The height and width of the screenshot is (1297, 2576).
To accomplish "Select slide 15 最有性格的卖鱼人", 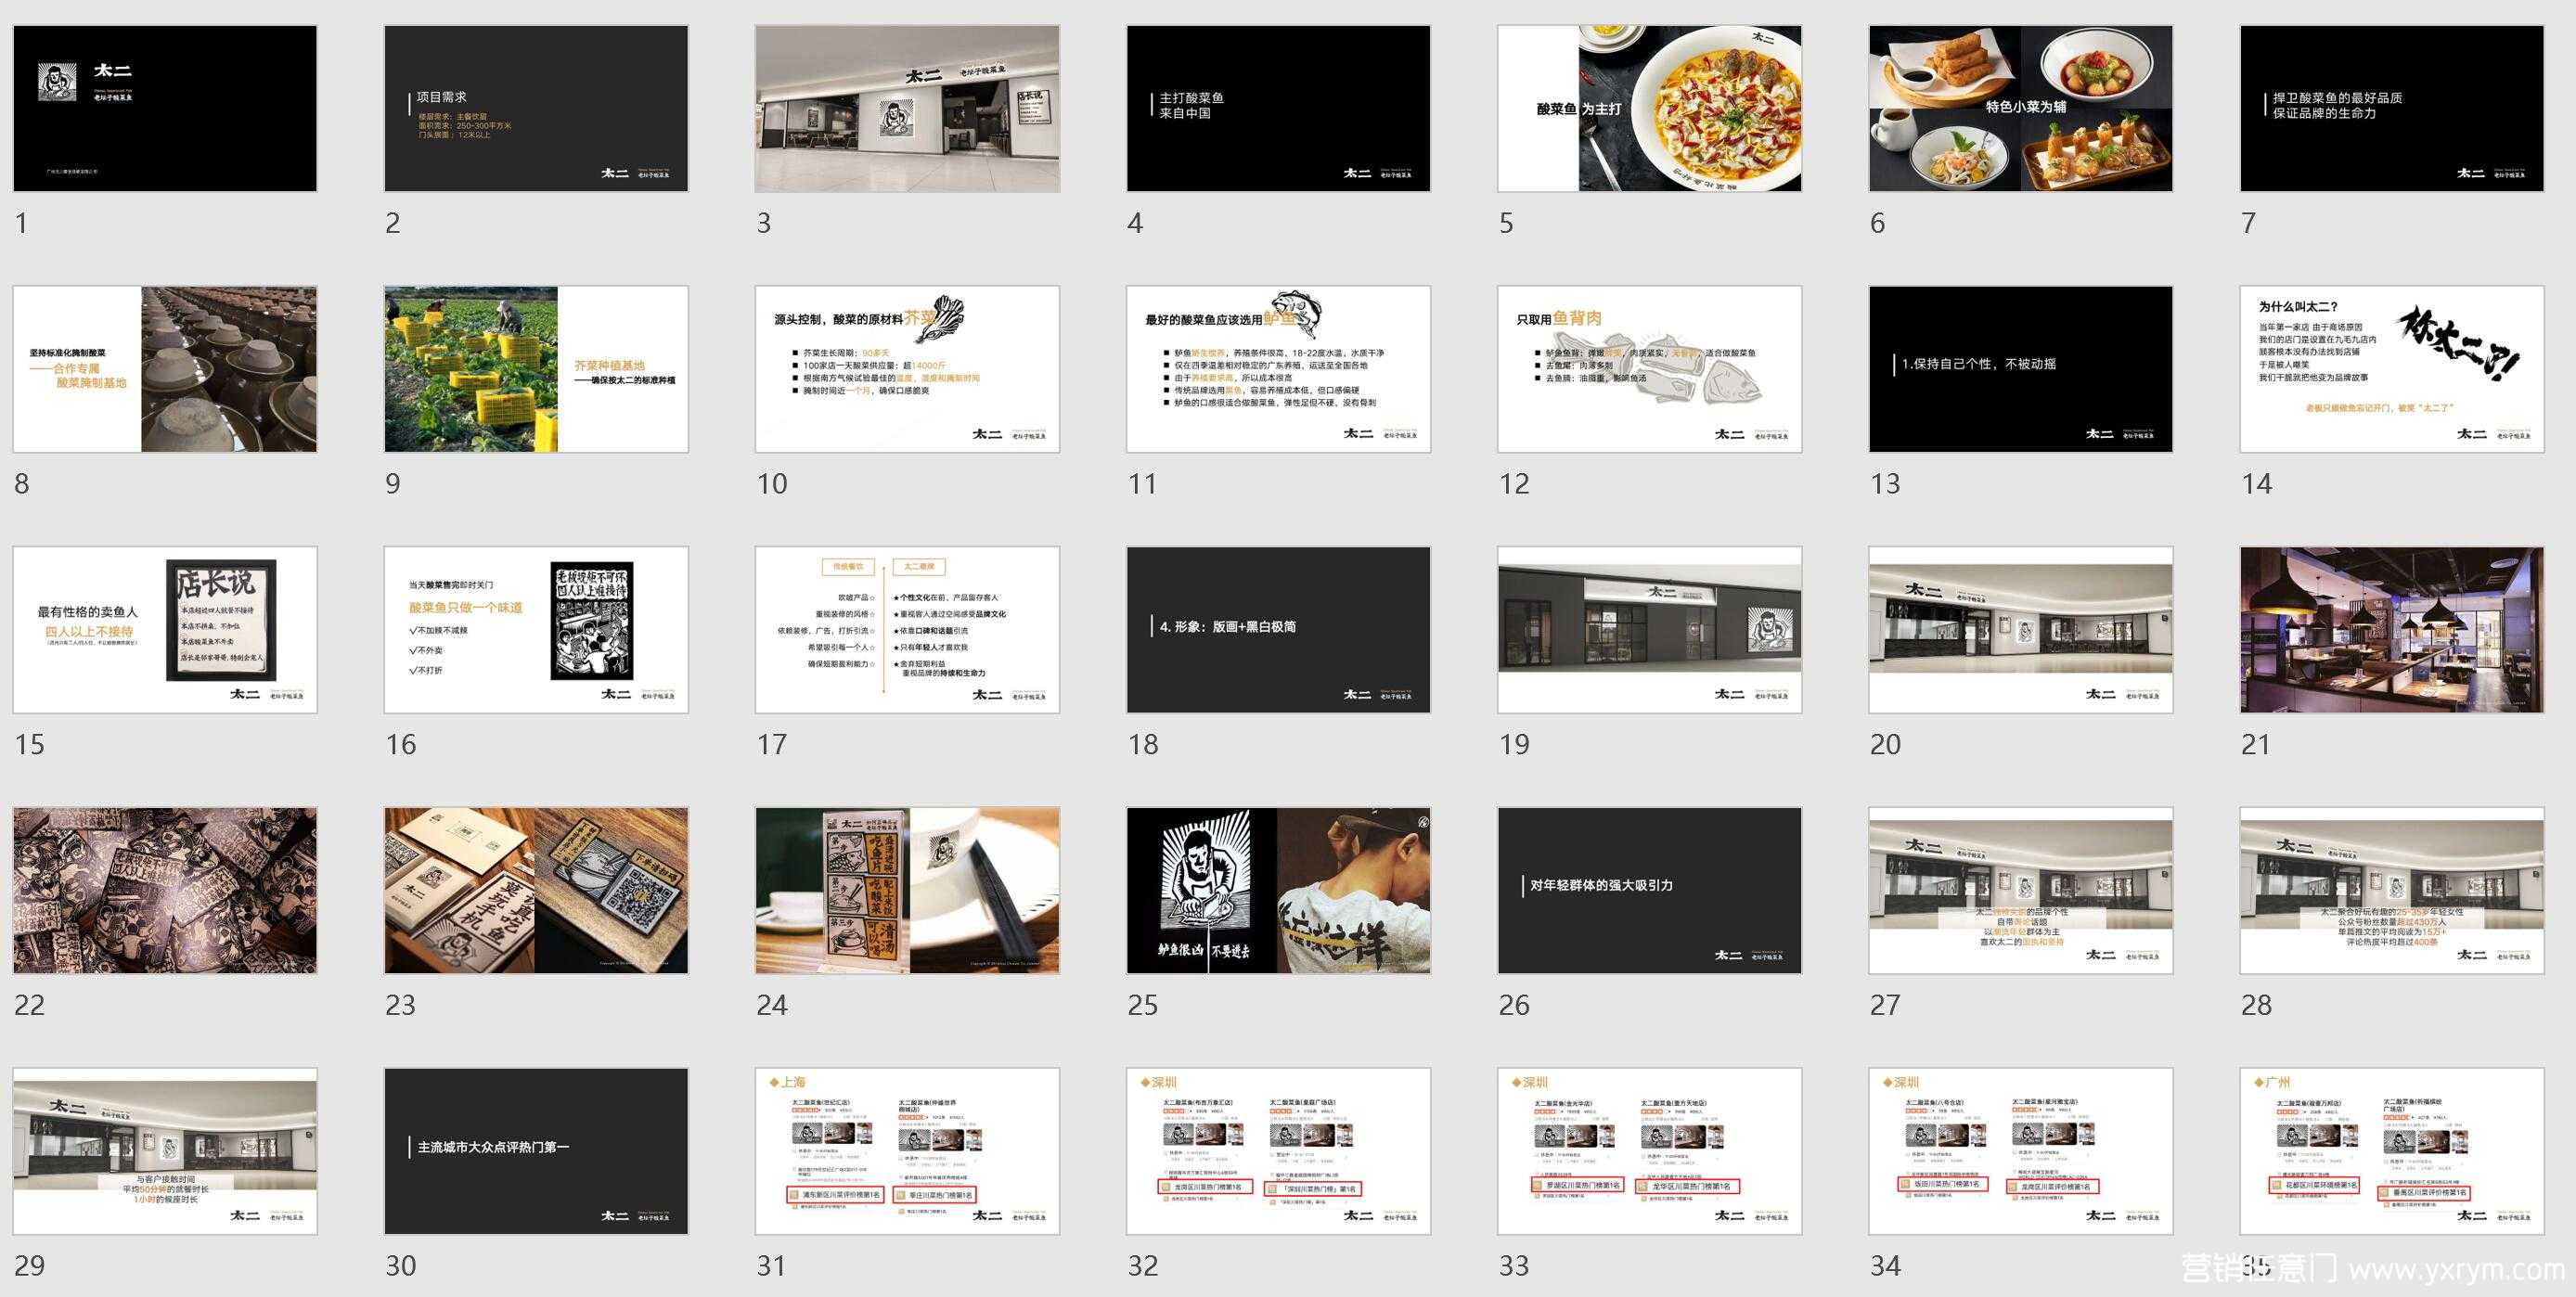I will click(x=165, y=630).
